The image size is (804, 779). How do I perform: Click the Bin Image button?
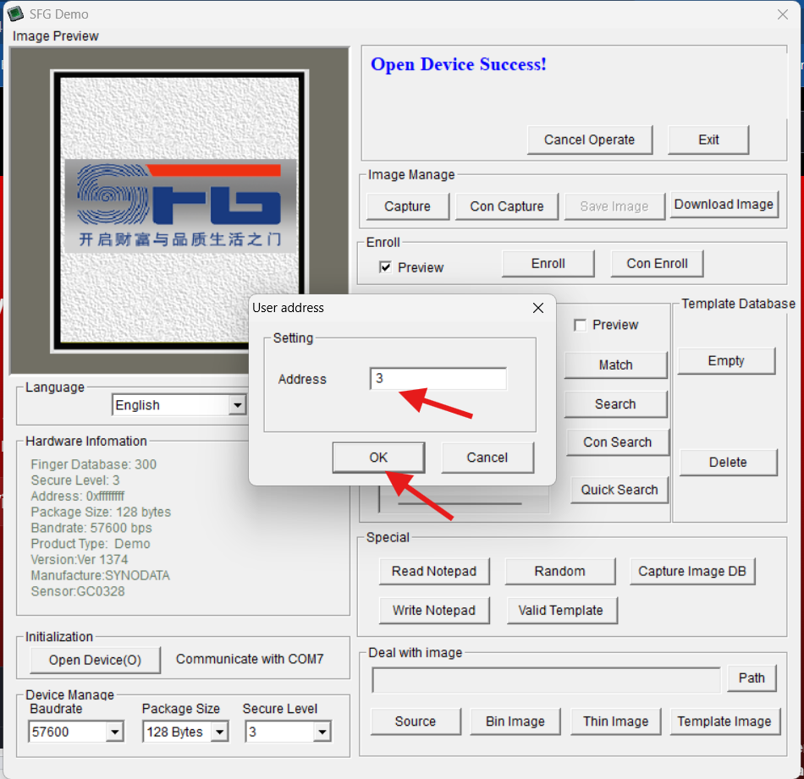tap(515, 721)
